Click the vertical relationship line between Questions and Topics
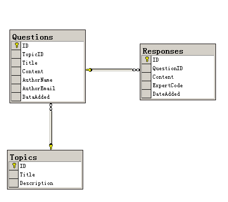The image size is (228, 202). [x=51, y=127]
